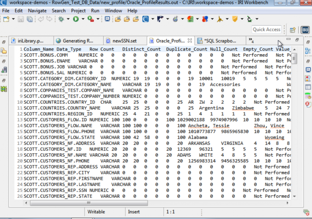Image resolution: width=312 pixels, height=219 pixels.
Task: Switch to the IRI perspective button
Action: pos(305,30)
